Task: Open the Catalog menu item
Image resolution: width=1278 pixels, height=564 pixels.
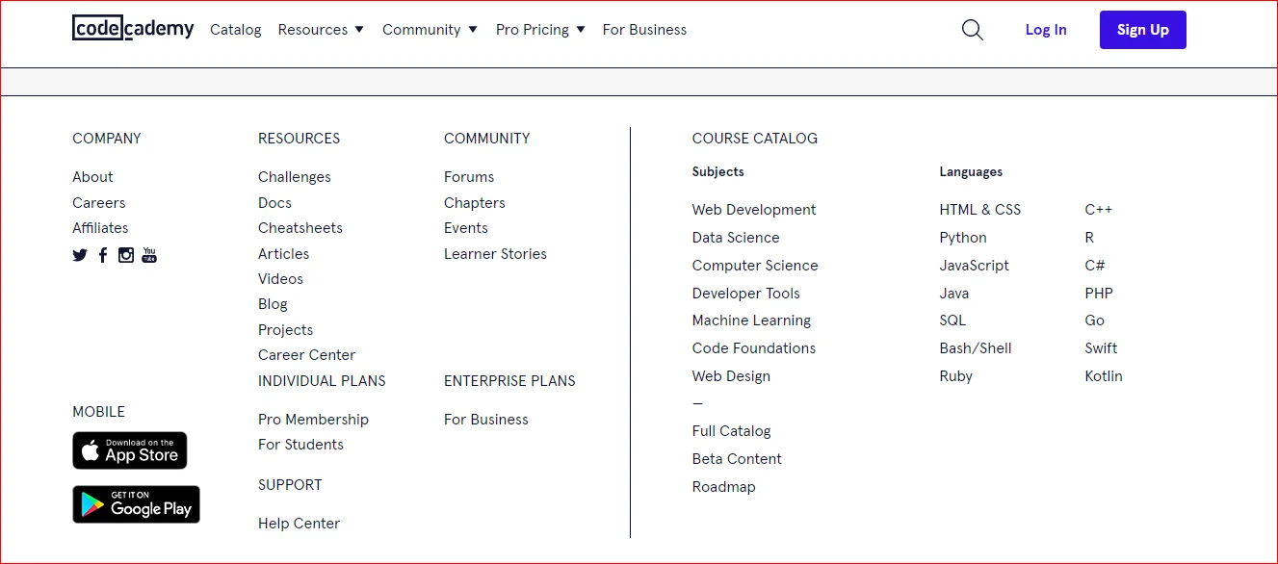Action: [236, 30]
